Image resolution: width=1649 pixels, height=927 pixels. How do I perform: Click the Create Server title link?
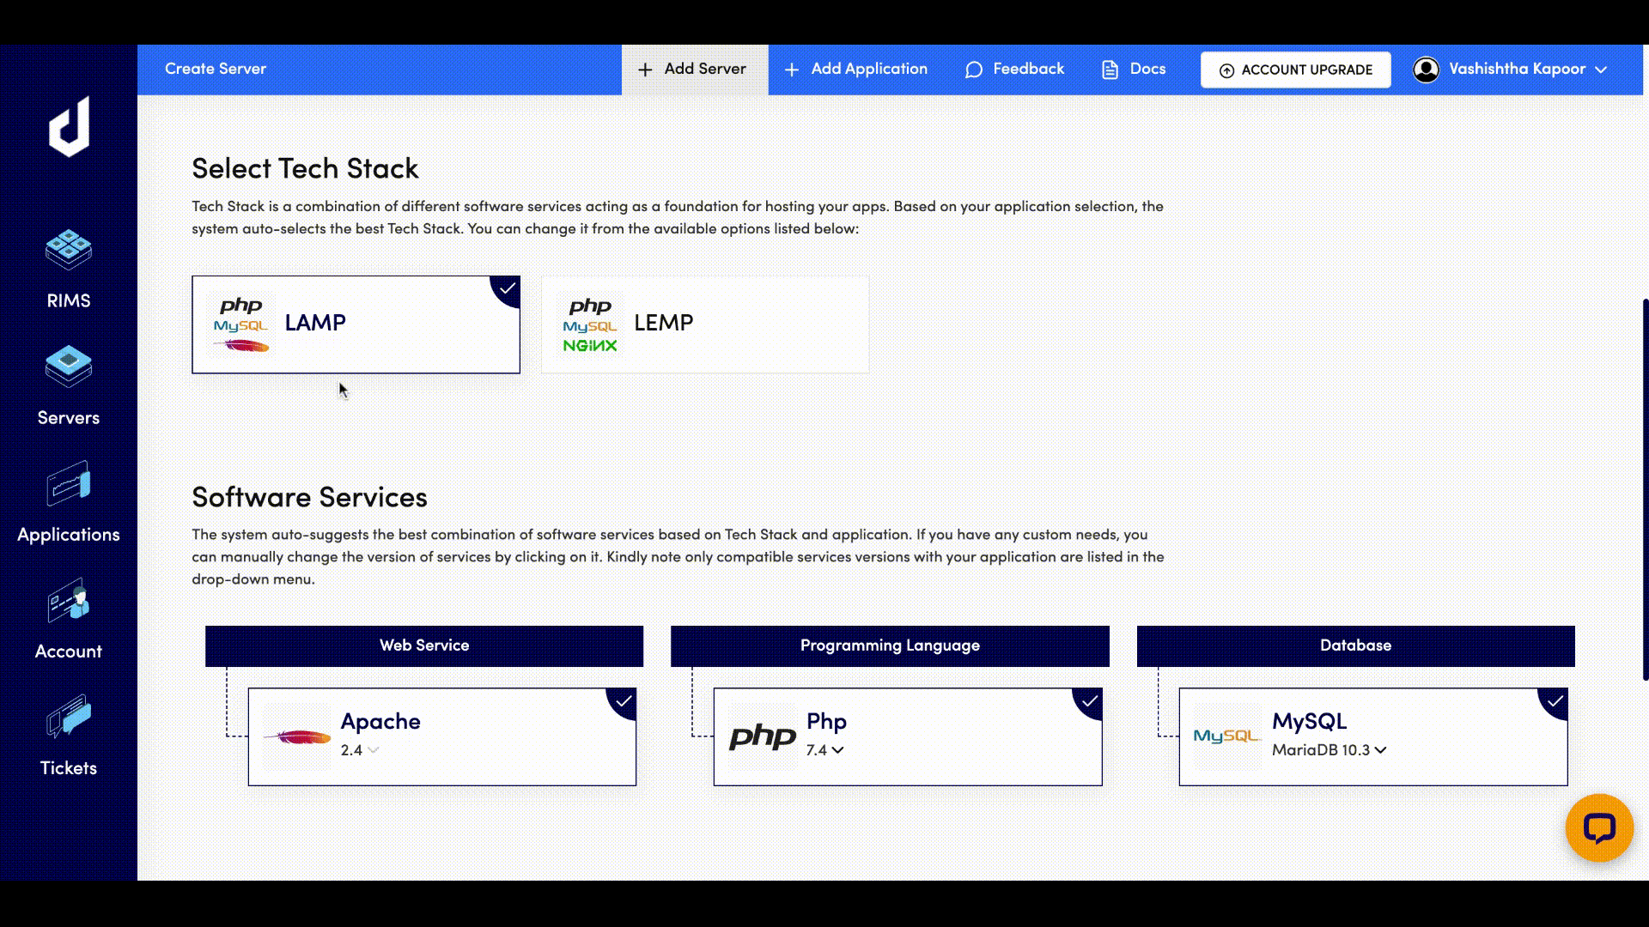pos(216,69)
